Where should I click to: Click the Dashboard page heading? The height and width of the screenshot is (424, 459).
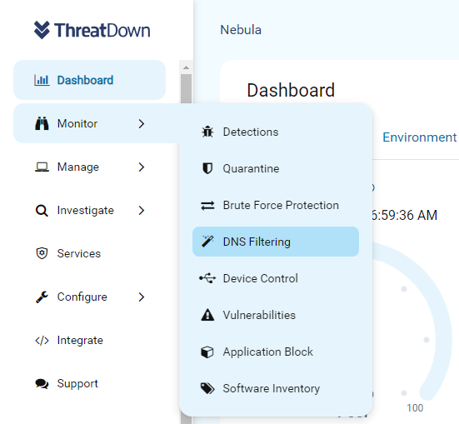(x=291, y=90)
